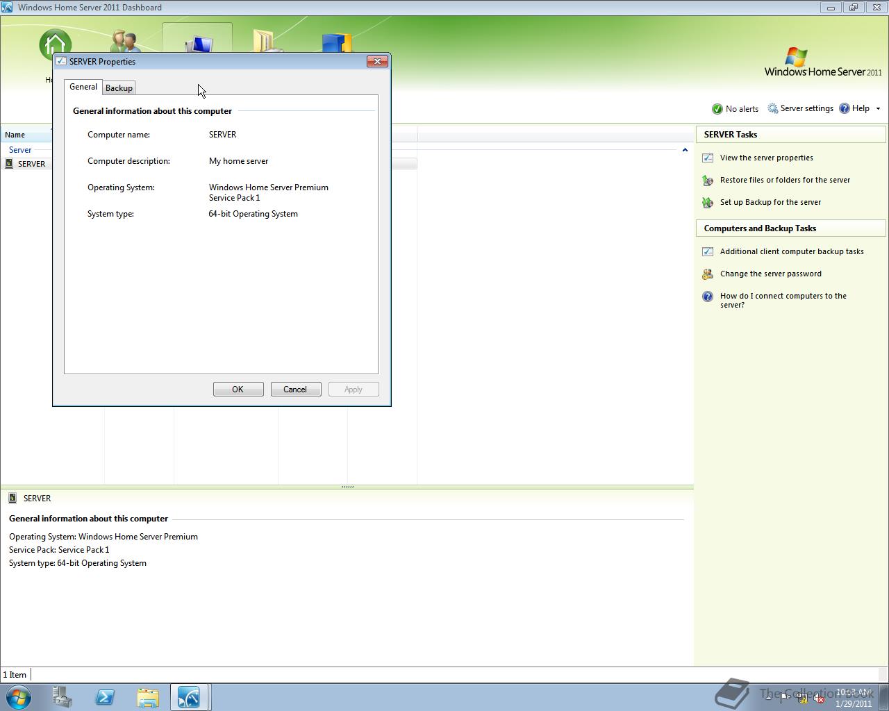Click the SERVER Tasks heading
The image size is (889, 711).
click(731, 135)
